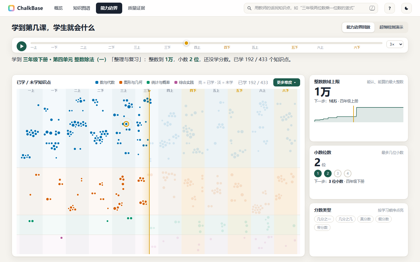Click the orange-ringed highlighted knowledge dot
420x262 pixels.
click(x=126, y=124)
